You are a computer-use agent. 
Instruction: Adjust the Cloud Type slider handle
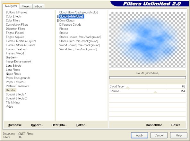coord(128,87)
